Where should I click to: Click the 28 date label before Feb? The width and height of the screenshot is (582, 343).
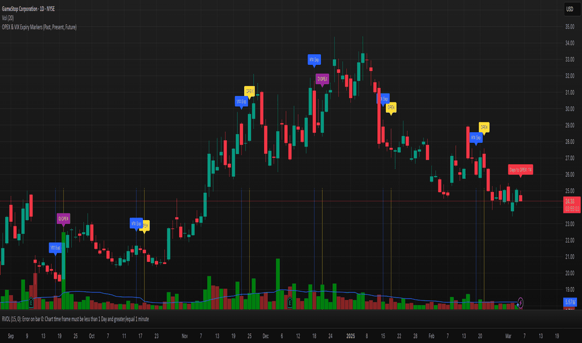415,336
